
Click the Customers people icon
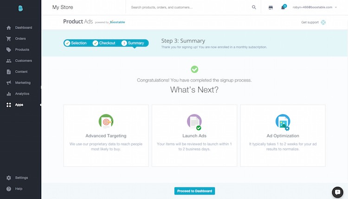(9, 61)
